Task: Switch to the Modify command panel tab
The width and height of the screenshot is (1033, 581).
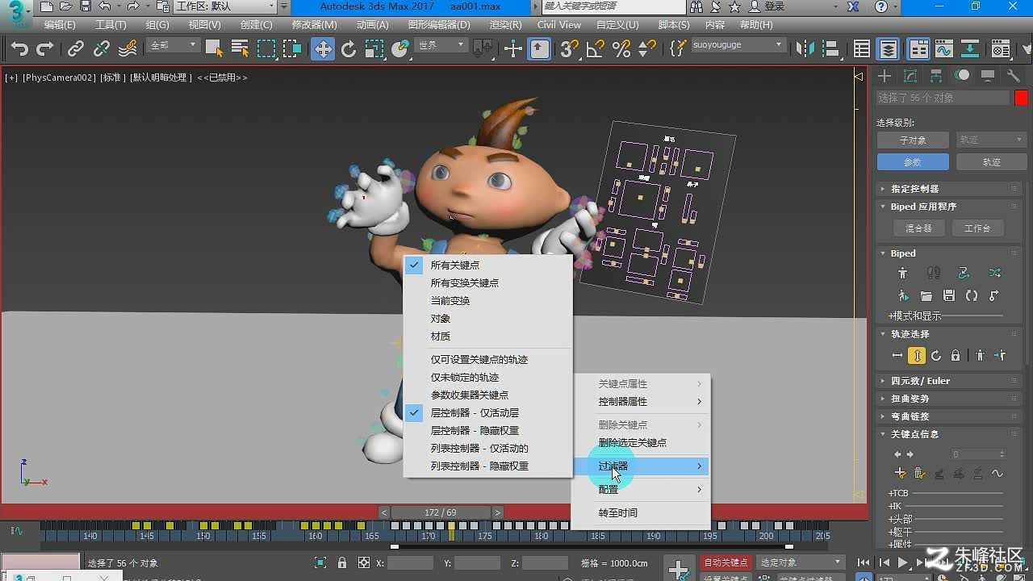Action: (911, 76)
